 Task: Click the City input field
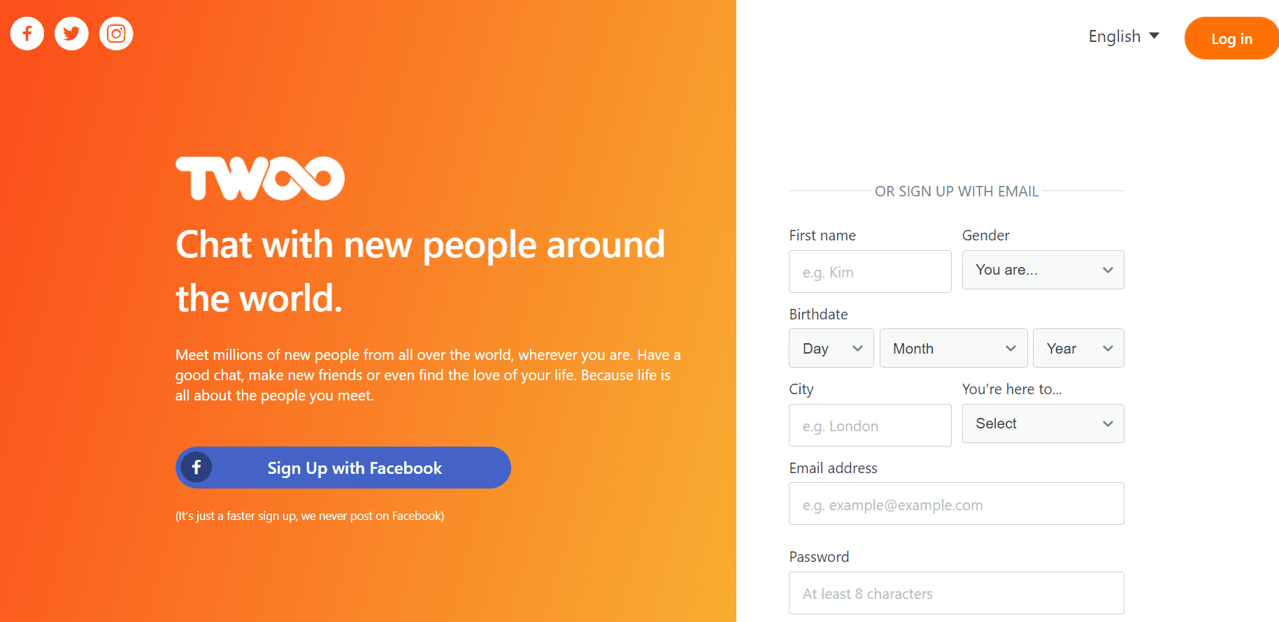[870, 426]
